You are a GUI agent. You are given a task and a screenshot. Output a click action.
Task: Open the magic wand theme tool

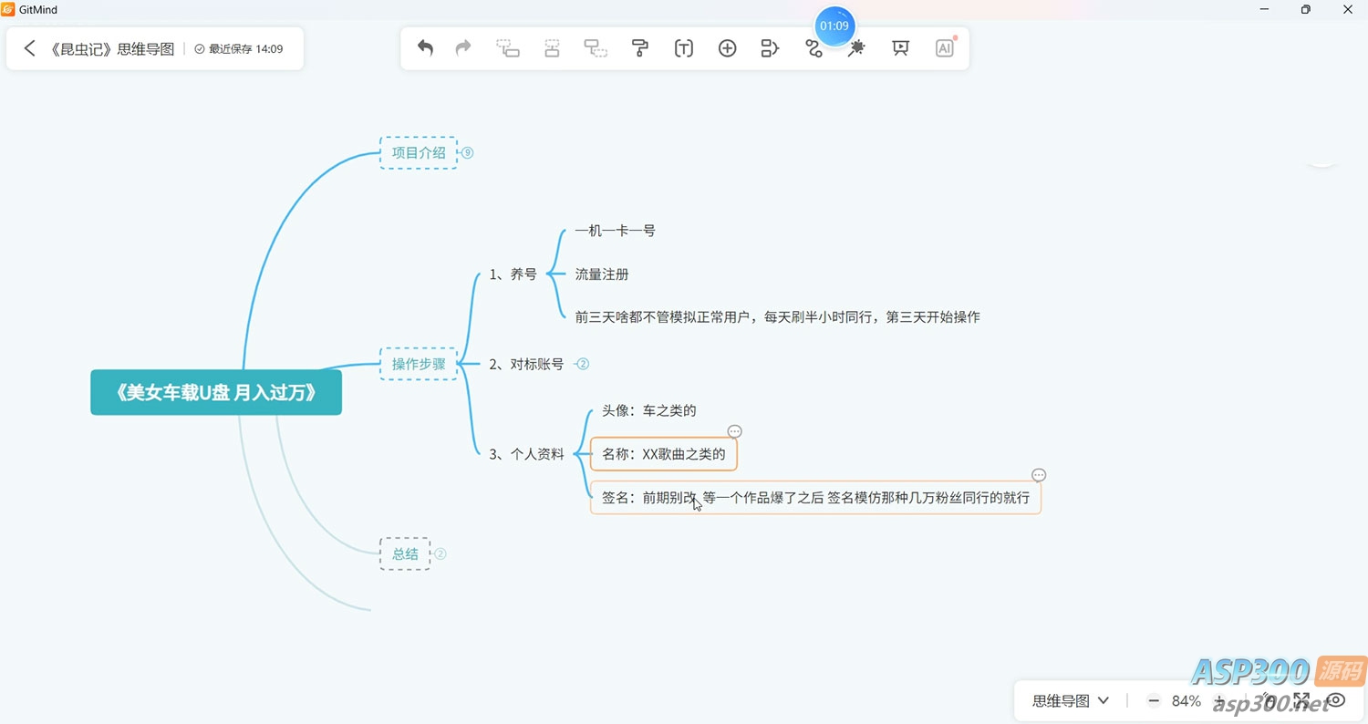(x=856, y=49)
